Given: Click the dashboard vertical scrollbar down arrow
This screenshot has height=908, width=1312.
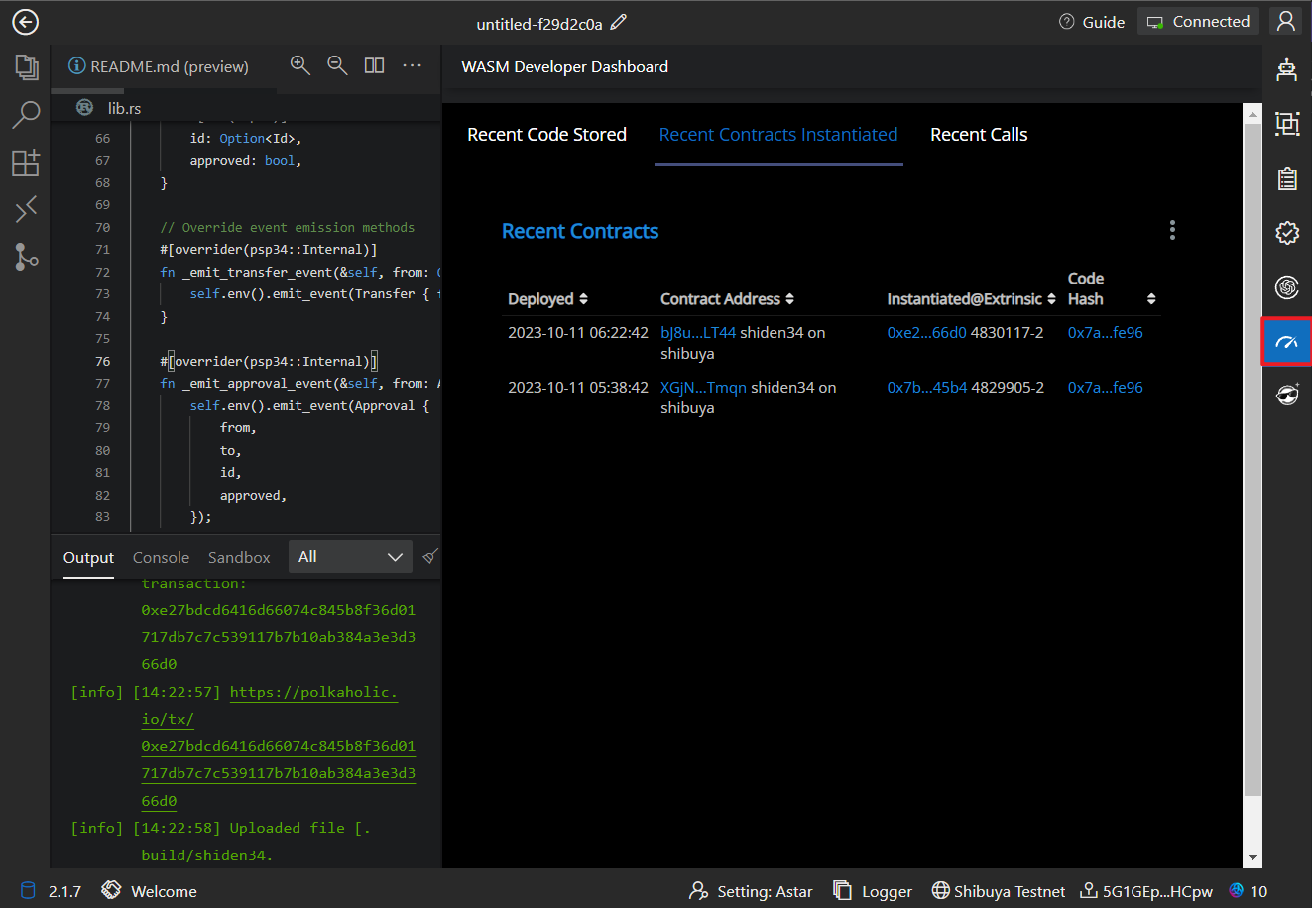Looking at the screenshot, I should click(1252, 858).
